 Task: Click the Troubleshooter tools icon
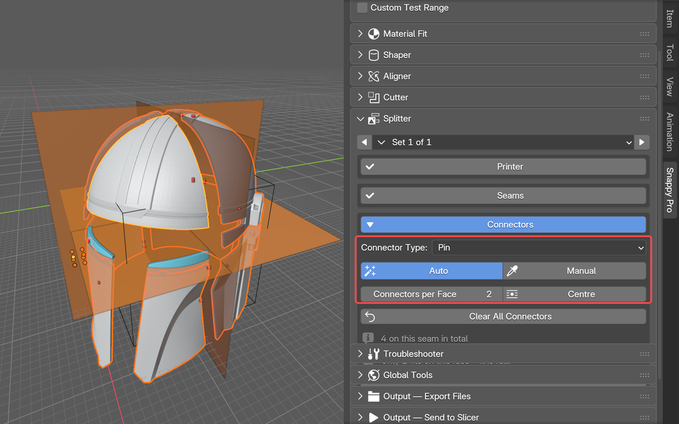point(373,354)
